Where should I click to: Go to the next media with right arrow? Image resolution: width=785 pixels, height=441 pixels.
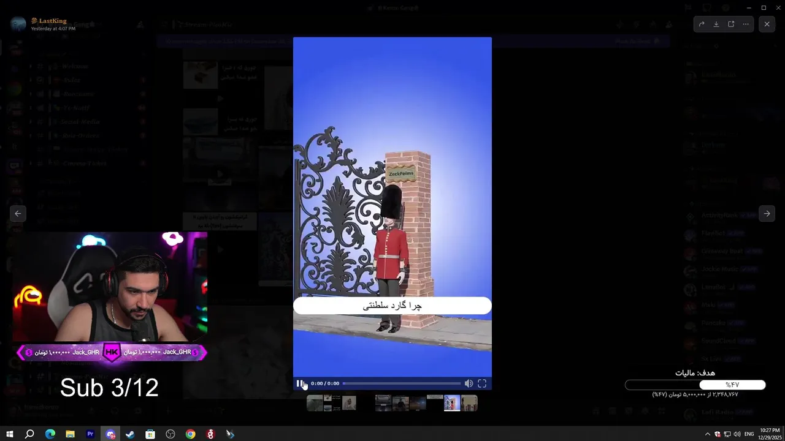pos(767,213)
